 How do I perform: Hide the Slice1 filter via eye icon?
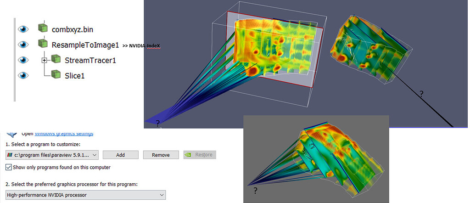[23, 75]
